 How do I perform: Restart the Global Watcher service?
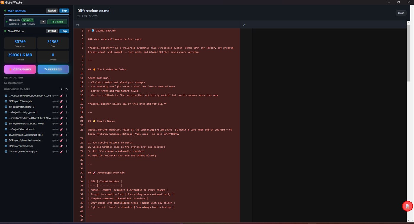[x=52, y=31]
